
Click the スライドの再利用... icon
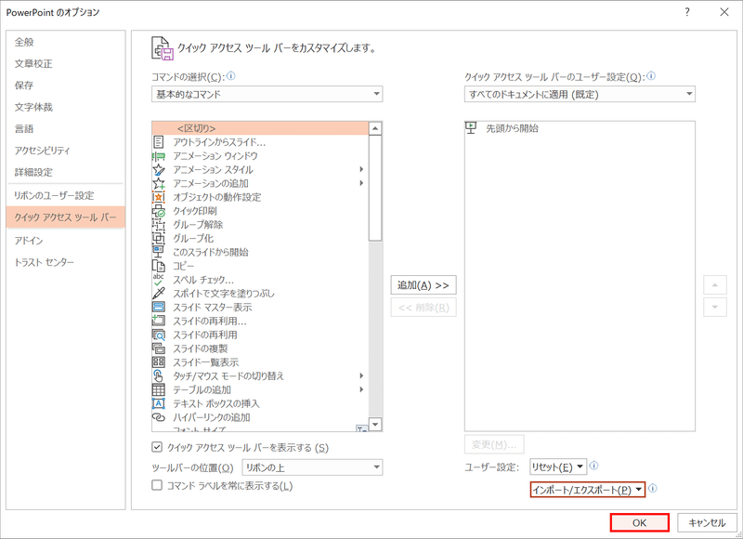[159, 321]
